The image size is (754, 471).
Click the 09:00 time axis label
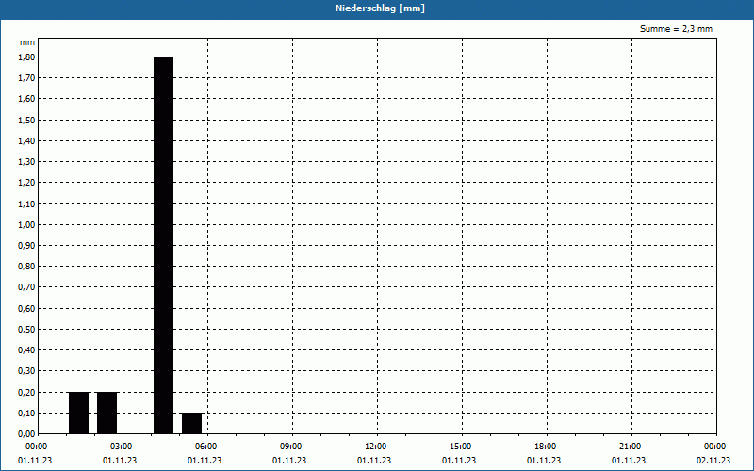click(291, 447)
